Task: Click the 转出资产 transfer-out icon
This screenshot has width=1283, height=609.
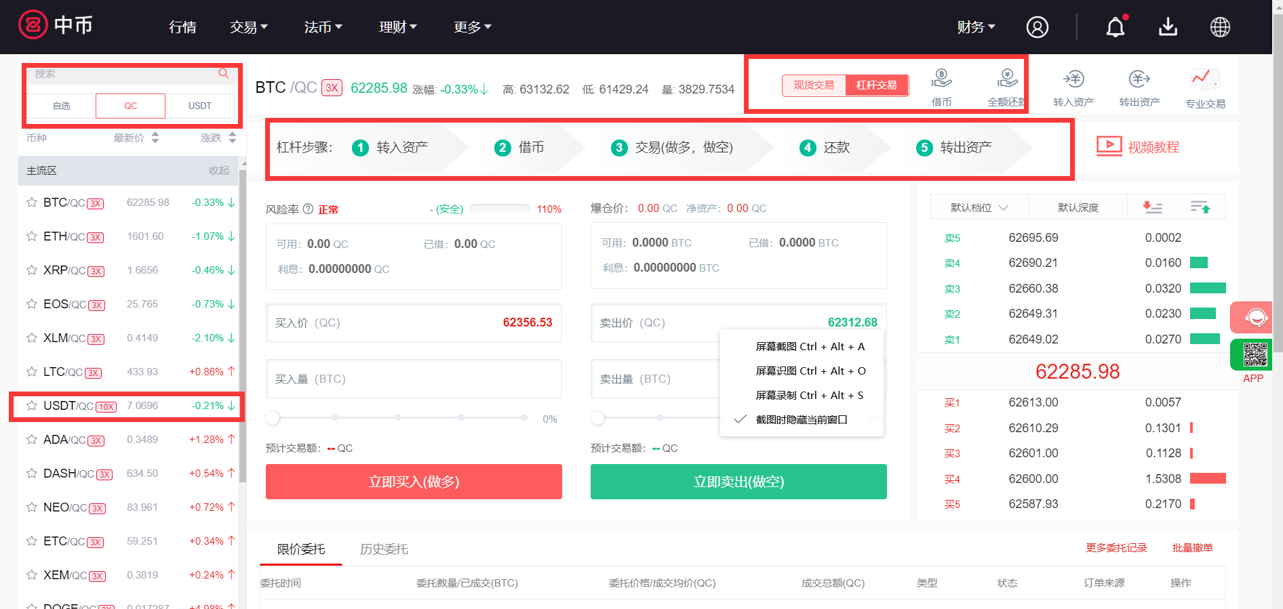Action: [x=1139, y=79]
